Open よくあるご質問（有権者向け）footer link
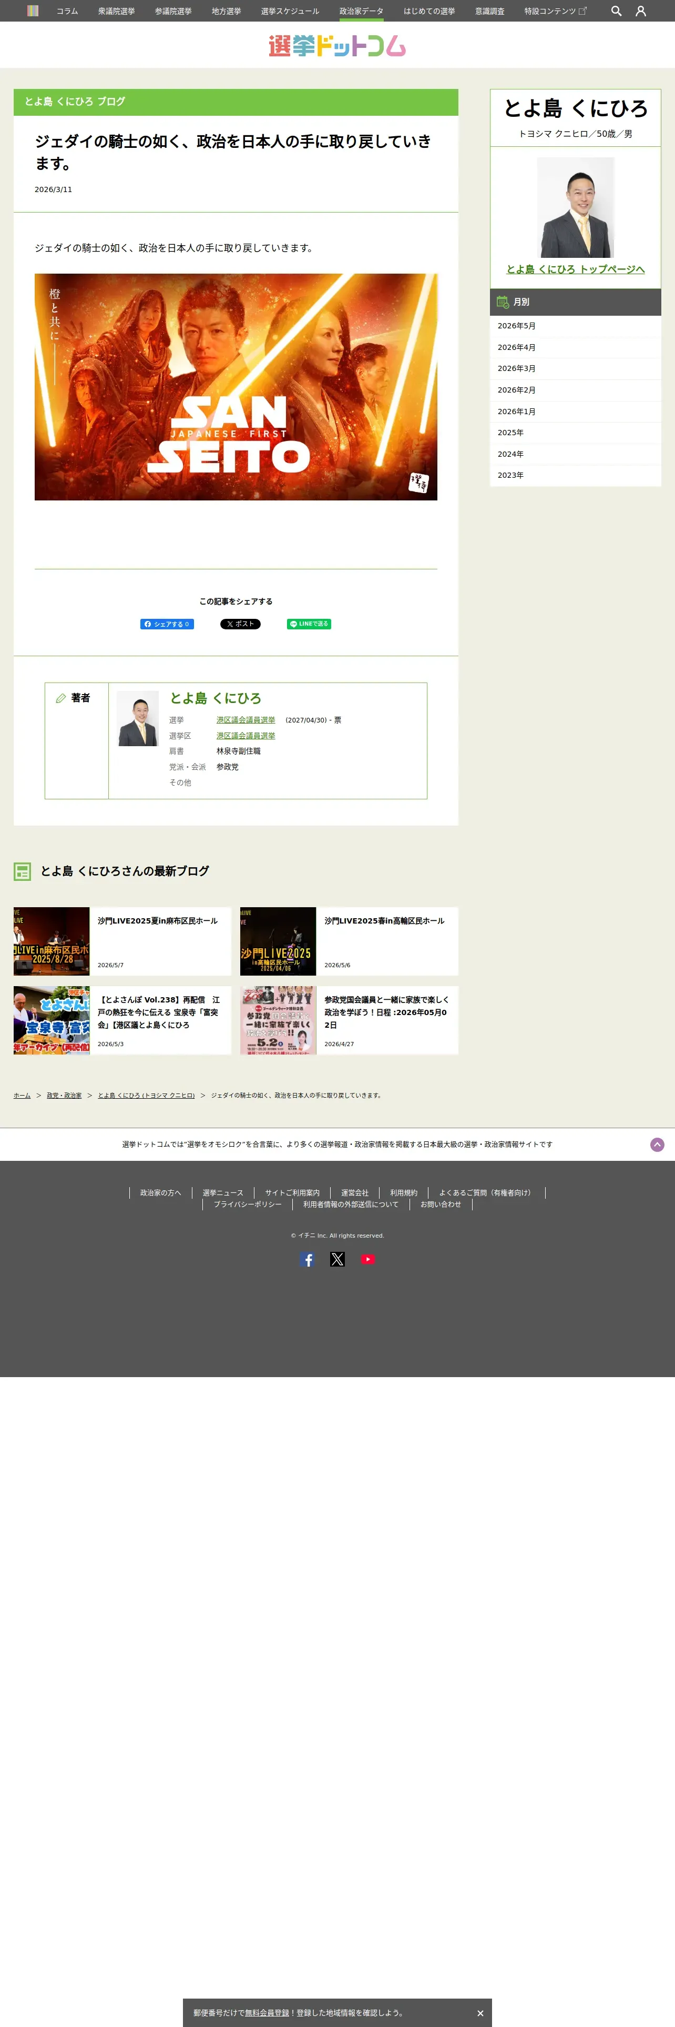Viewport: 675px width, 2027px height. 487,1193
